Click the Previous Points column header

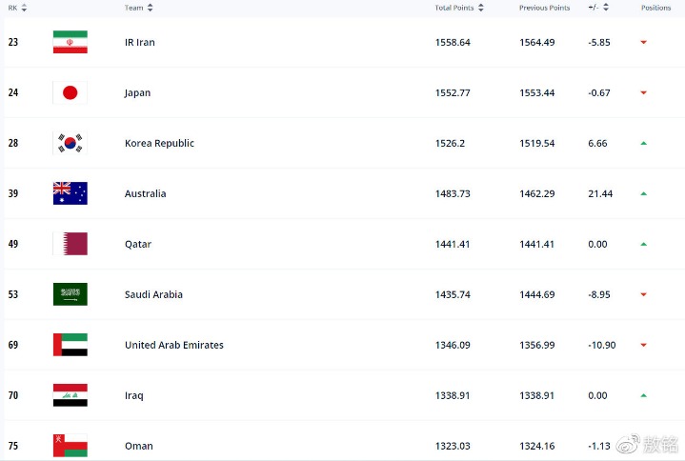point(544,8)
